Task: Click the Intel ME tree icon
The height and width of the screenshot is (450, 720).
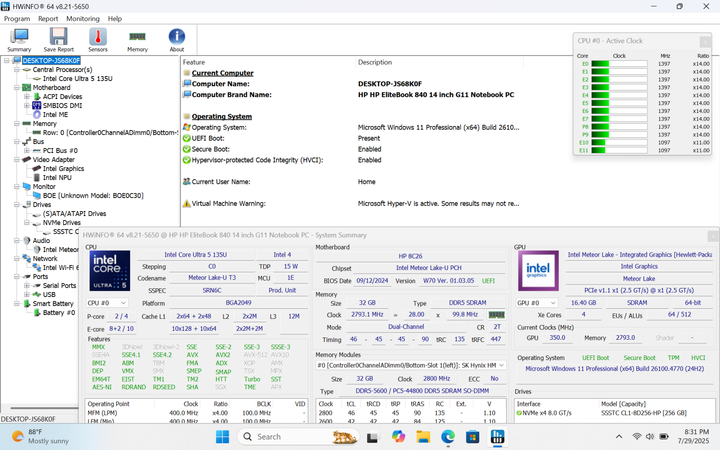Action: point(37,115)
